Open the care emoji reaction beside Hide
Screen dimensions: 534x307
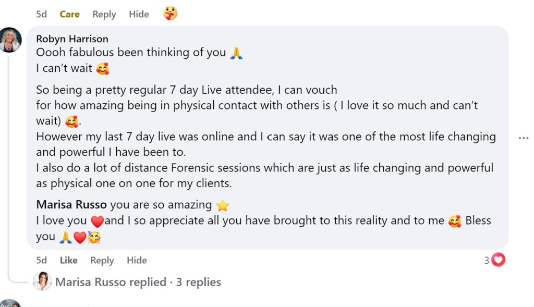point(170,14)
